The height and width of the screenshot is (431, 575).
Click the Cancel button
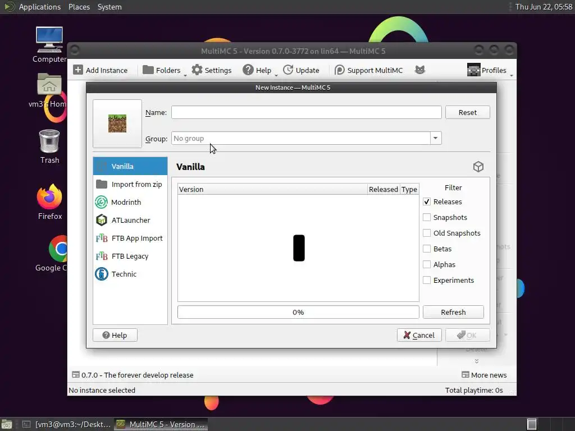[x=419, y=335]
